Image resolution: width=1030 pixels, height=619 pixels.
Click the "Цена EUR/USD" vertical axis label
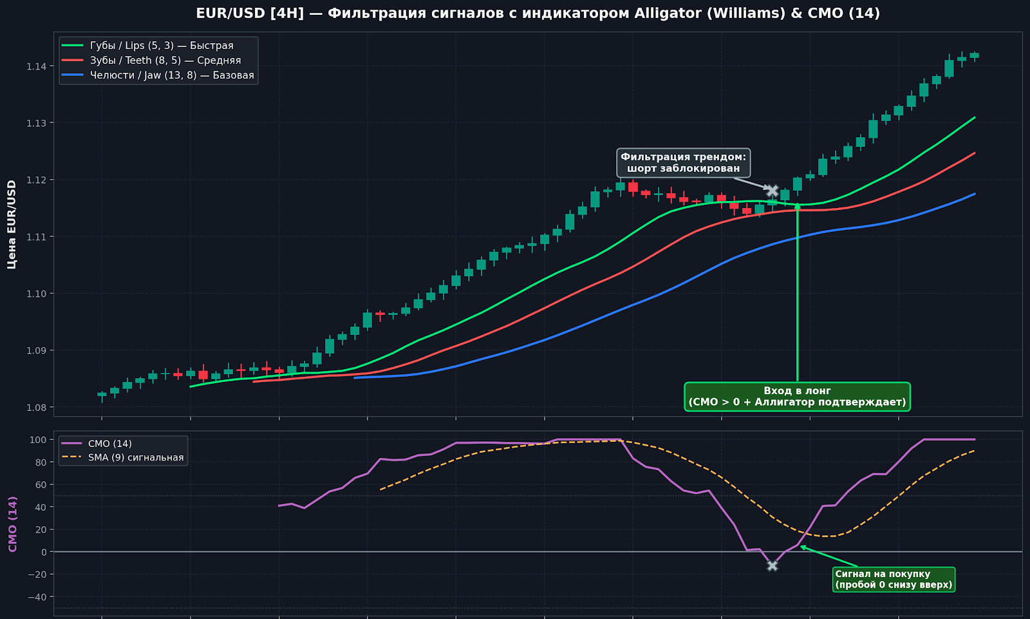click(12, 224)
